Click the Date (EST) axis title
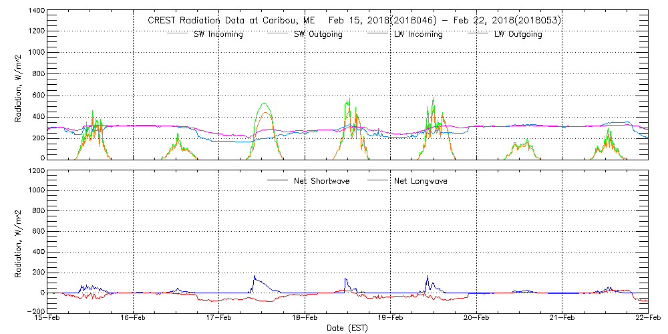This screenshot has width=668, height=334. (x=348, y=329)
